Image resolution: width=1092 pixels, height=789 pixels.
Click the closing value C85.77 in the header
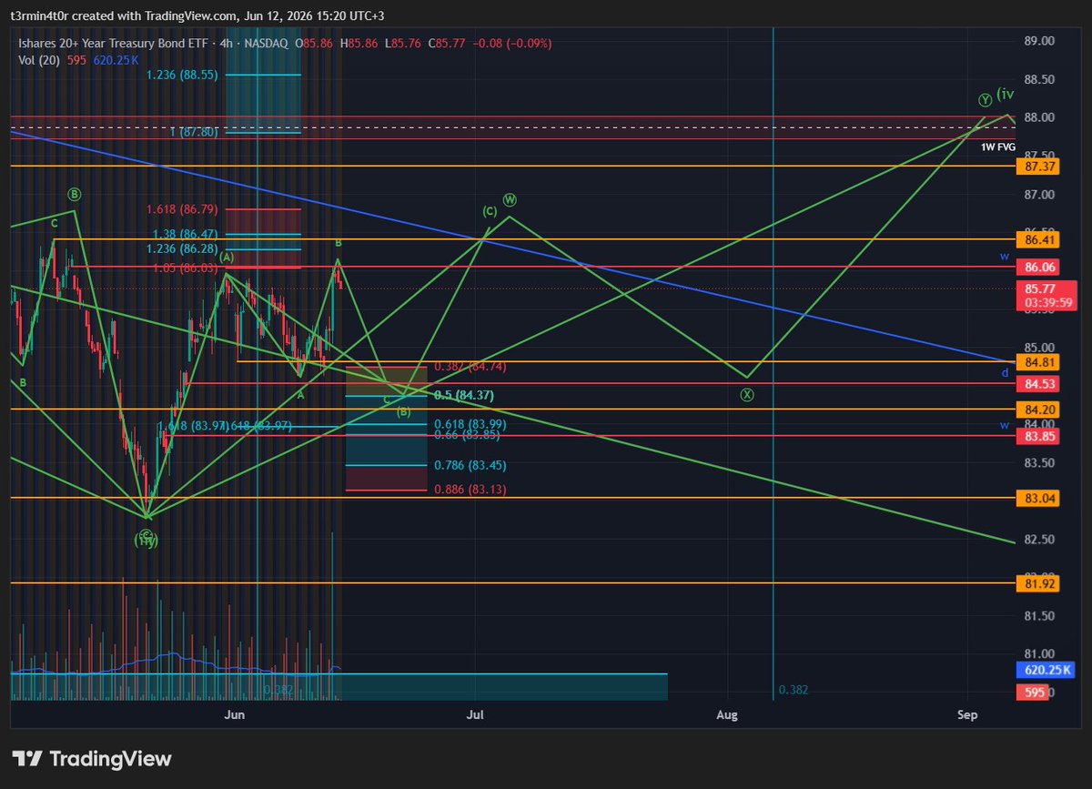click(448, 43)
